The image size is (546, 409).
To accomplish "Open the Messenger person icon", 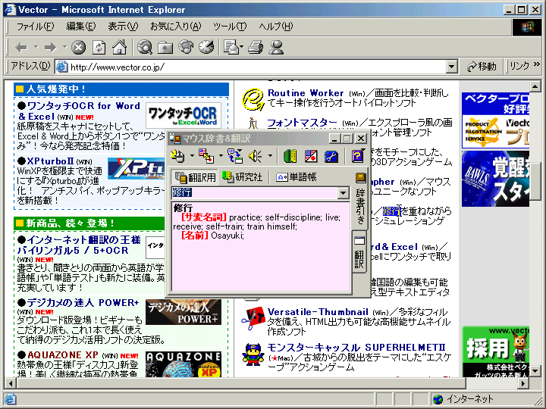I will click(x=277, y=47).
